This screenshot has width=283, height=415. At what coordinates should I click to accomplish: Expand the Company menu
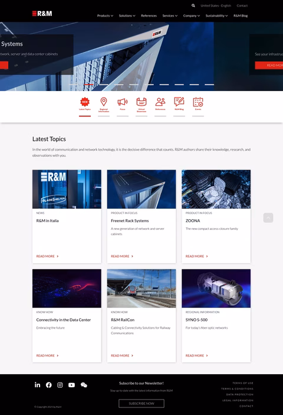[x=192, y=15]
